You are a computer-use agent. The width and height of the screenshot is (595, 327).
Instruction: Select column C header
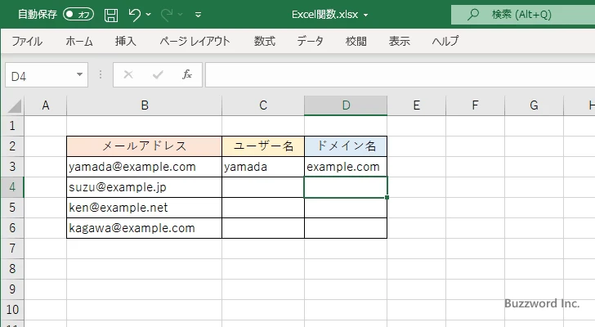coord(263,105)
